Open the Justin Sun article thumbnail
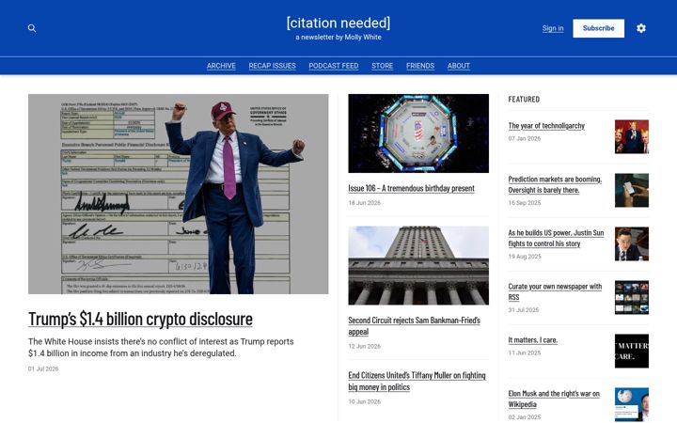 pyautogui.click(x=632, y=243)
